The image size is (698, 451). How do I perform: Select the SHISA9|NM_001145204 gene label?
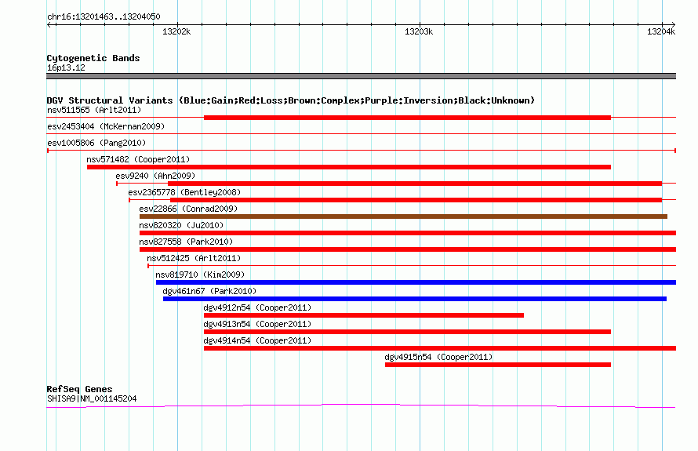coord(92,399)
